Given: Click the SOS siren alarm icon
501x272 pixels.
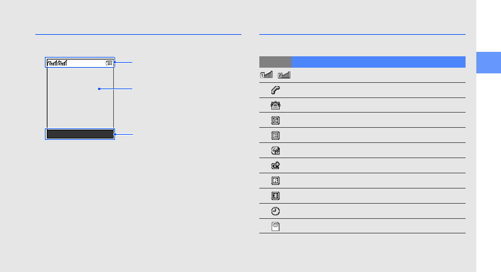Looking at the screenshot, I should pos(275,105).
